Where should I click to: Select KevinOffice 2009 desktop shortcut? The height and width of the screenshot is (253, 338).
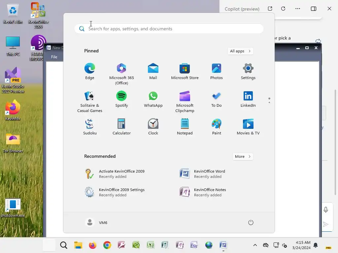(x=38, y=15)
